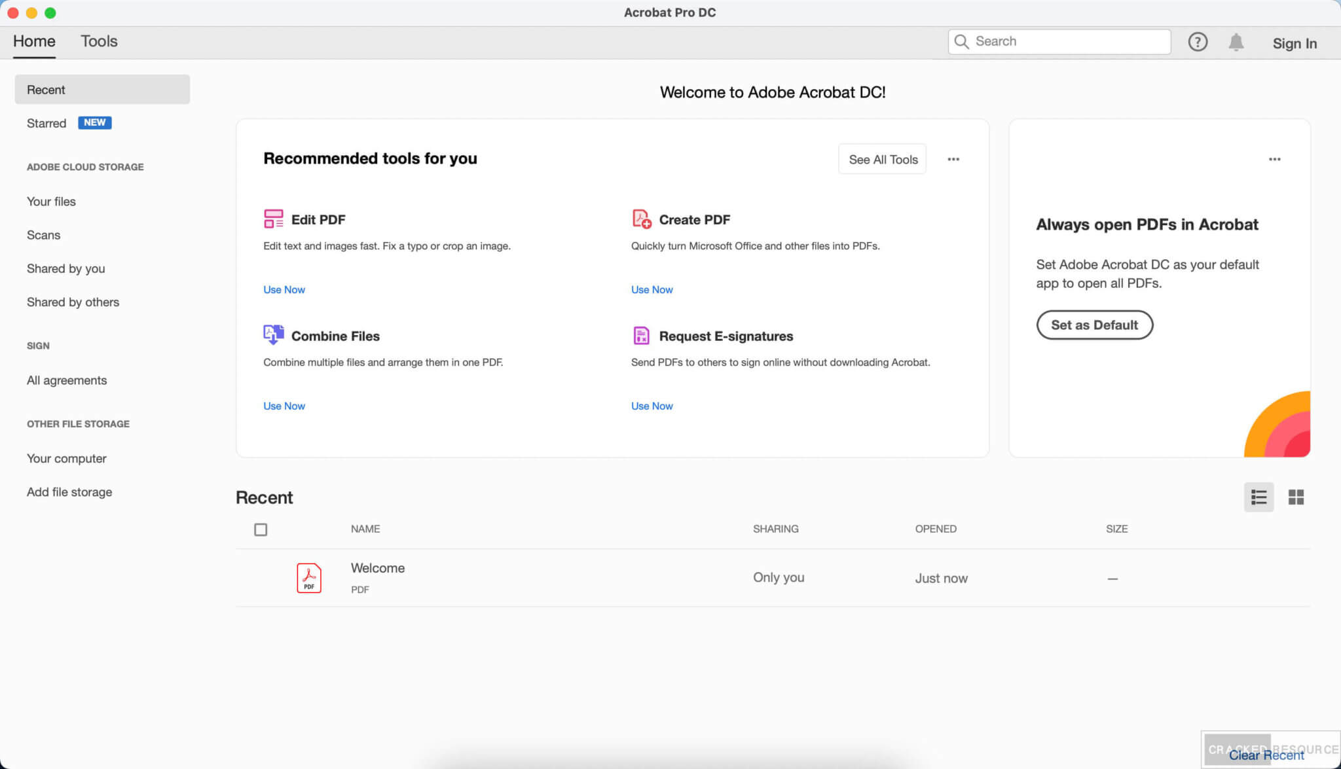The height and width of the screenshot is (769, 1341).
Task: Click Use Now under Combine Files
Action: (284, 406)
